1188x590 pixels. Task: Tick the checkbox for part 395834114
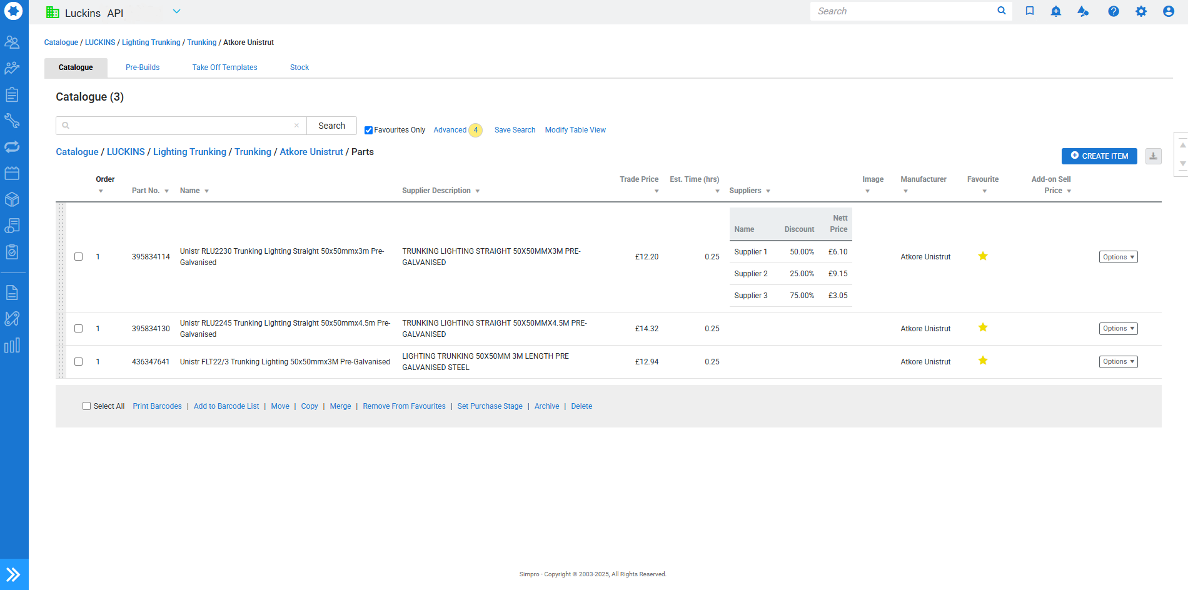coord(78,257)
